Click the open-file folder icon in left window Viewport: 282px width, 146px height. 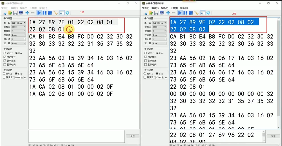pos(10,13)
